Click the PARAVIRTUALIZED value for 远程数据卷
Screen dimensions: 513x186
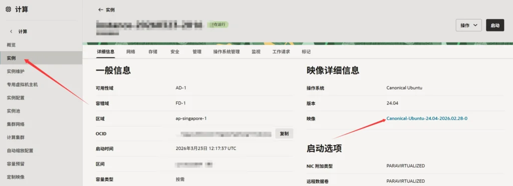click(x=406, y=181)
